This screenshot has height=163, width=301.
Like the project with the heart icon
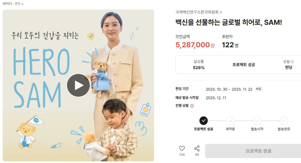(x=182, y=148)
